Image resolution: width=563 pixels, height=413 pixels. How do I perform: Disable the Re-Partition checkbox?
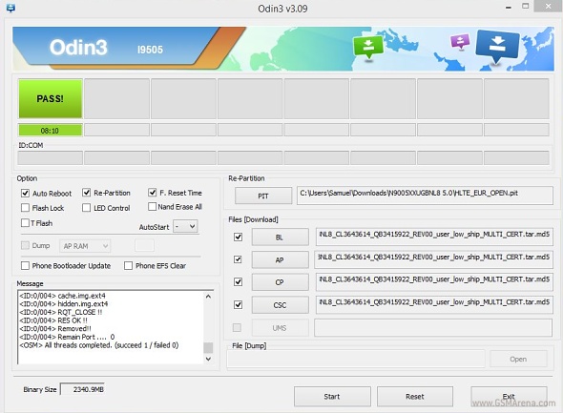click(86, 193)
